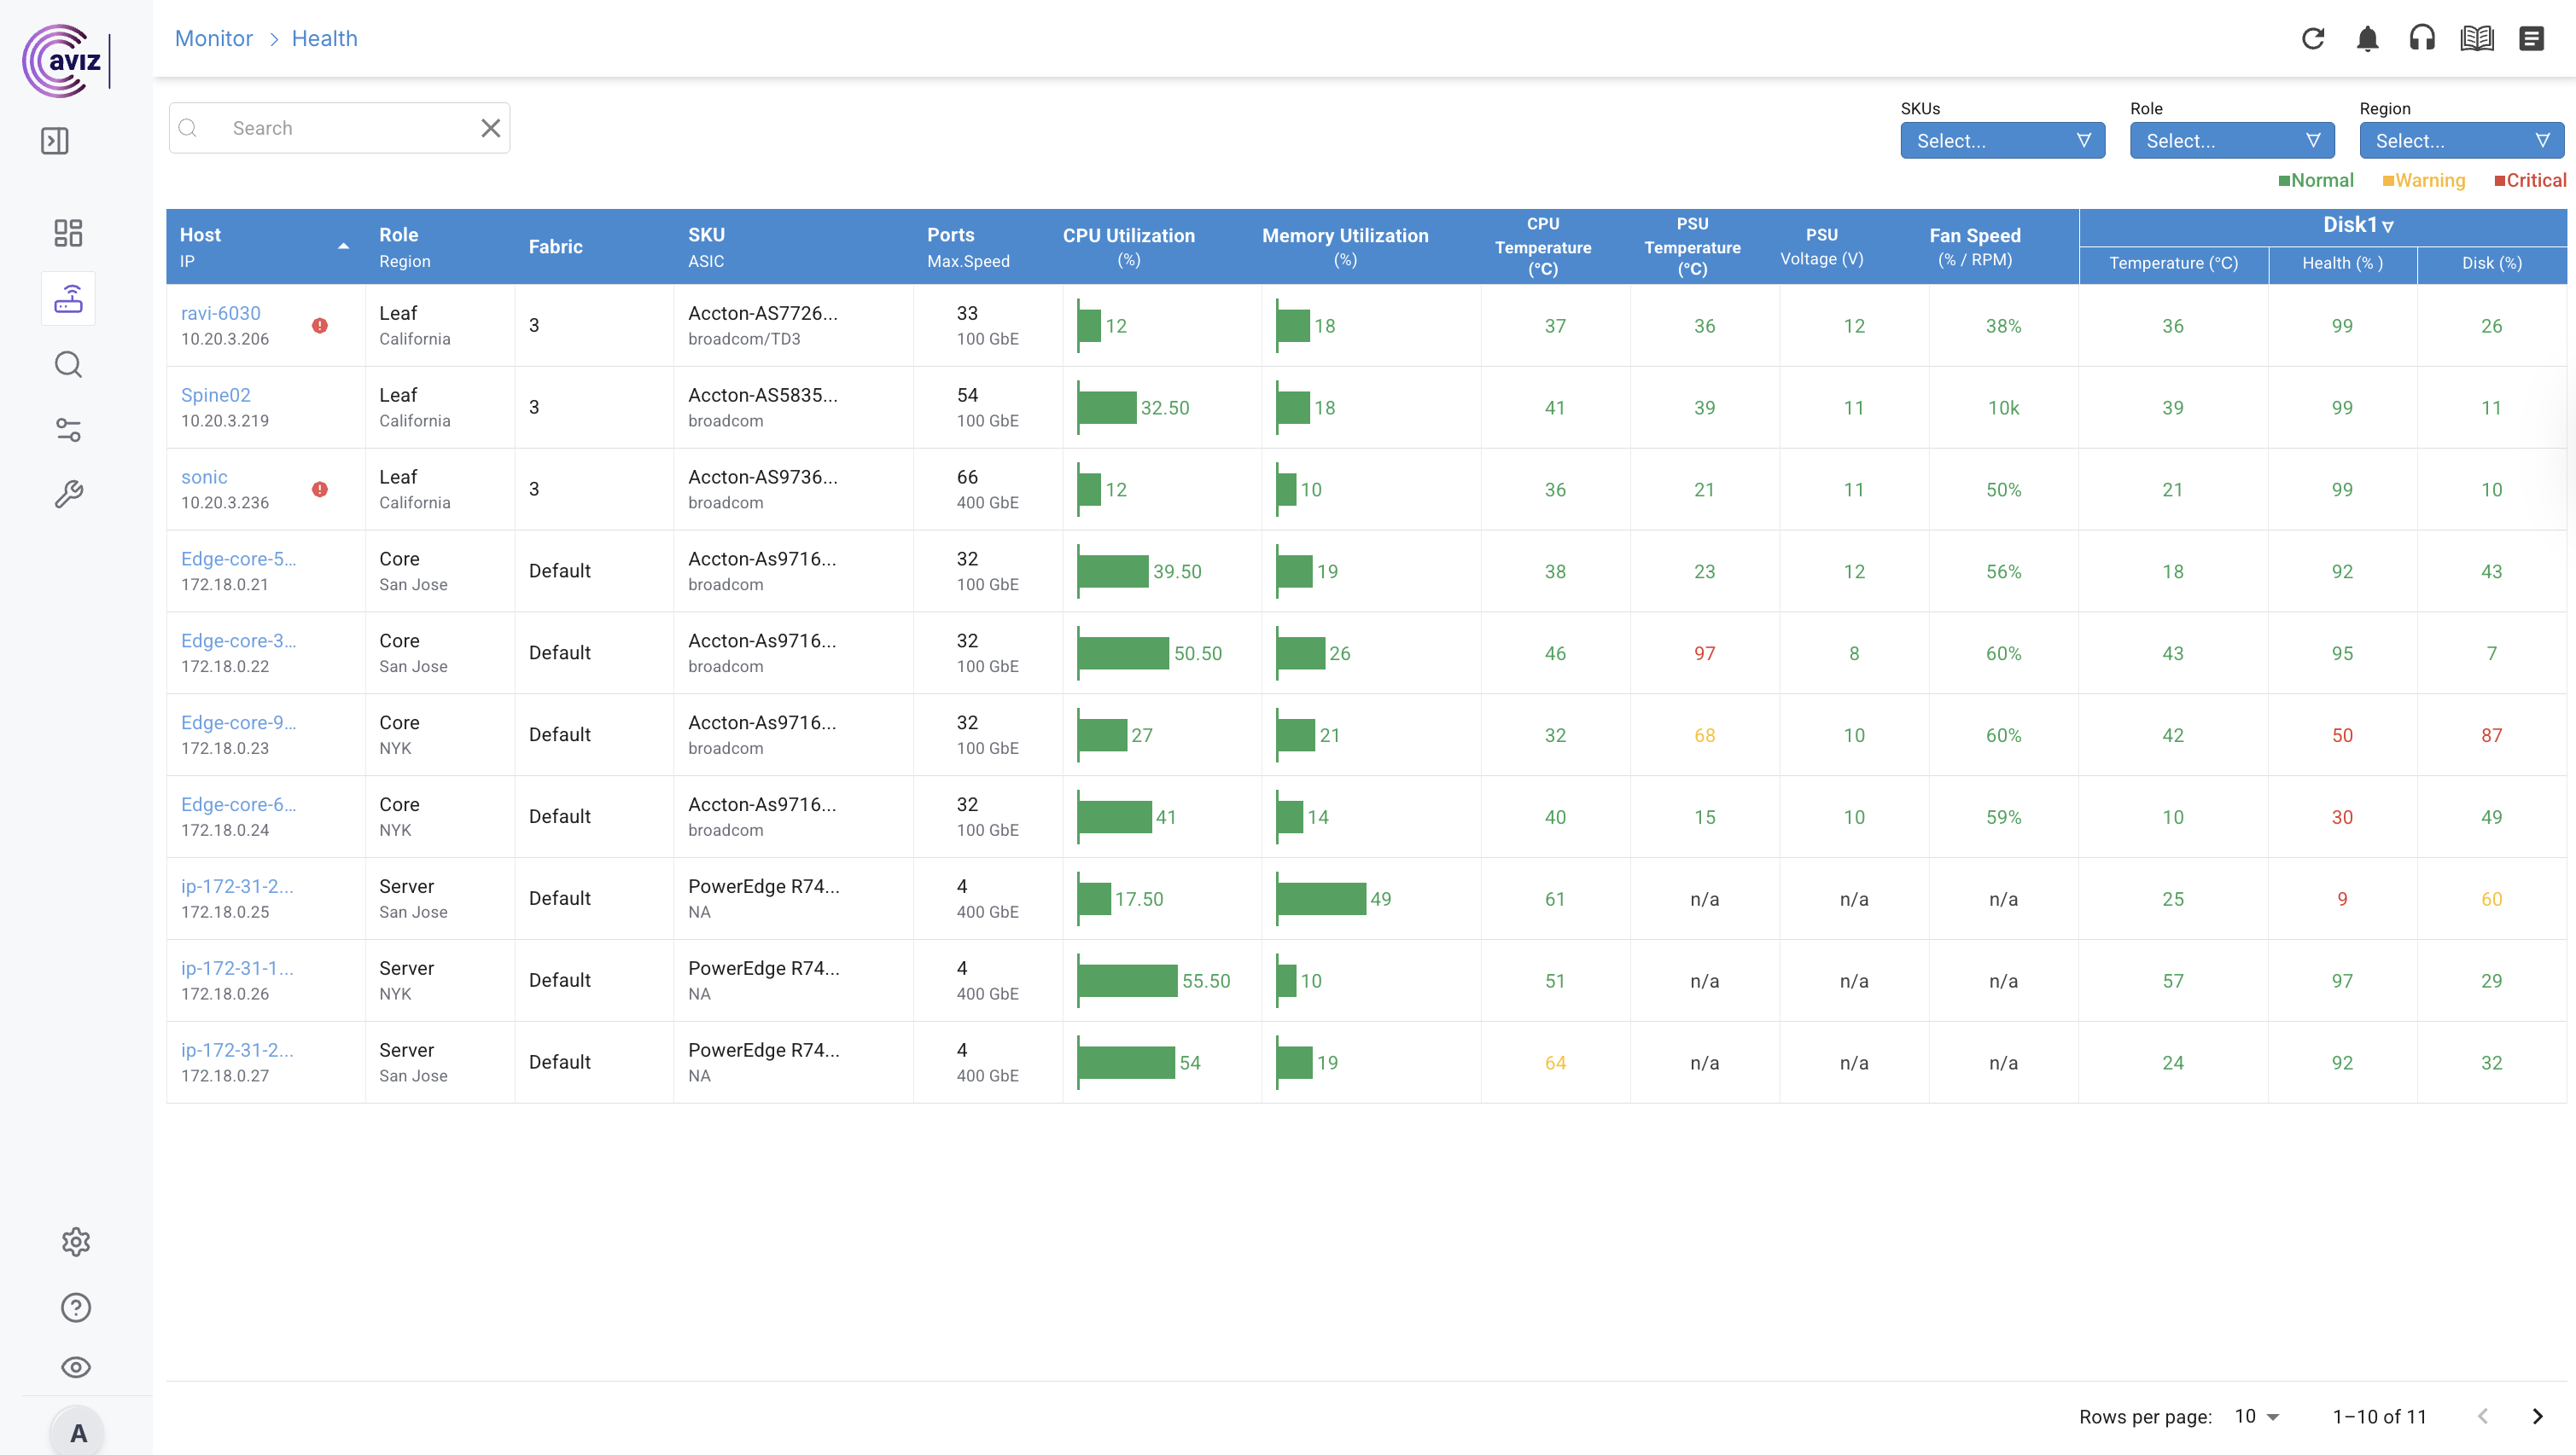
Task: Click the Health breadcrumb item
Action: point(324,38)
